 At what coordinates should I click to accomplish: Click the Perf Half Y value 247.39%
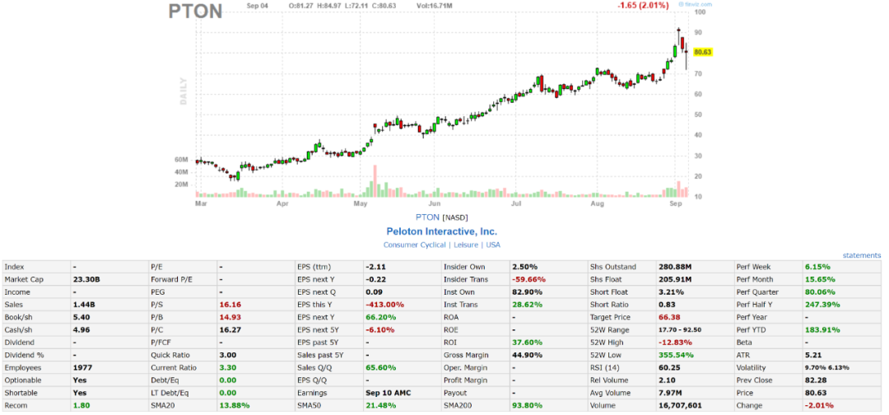[x=822, y=305]
